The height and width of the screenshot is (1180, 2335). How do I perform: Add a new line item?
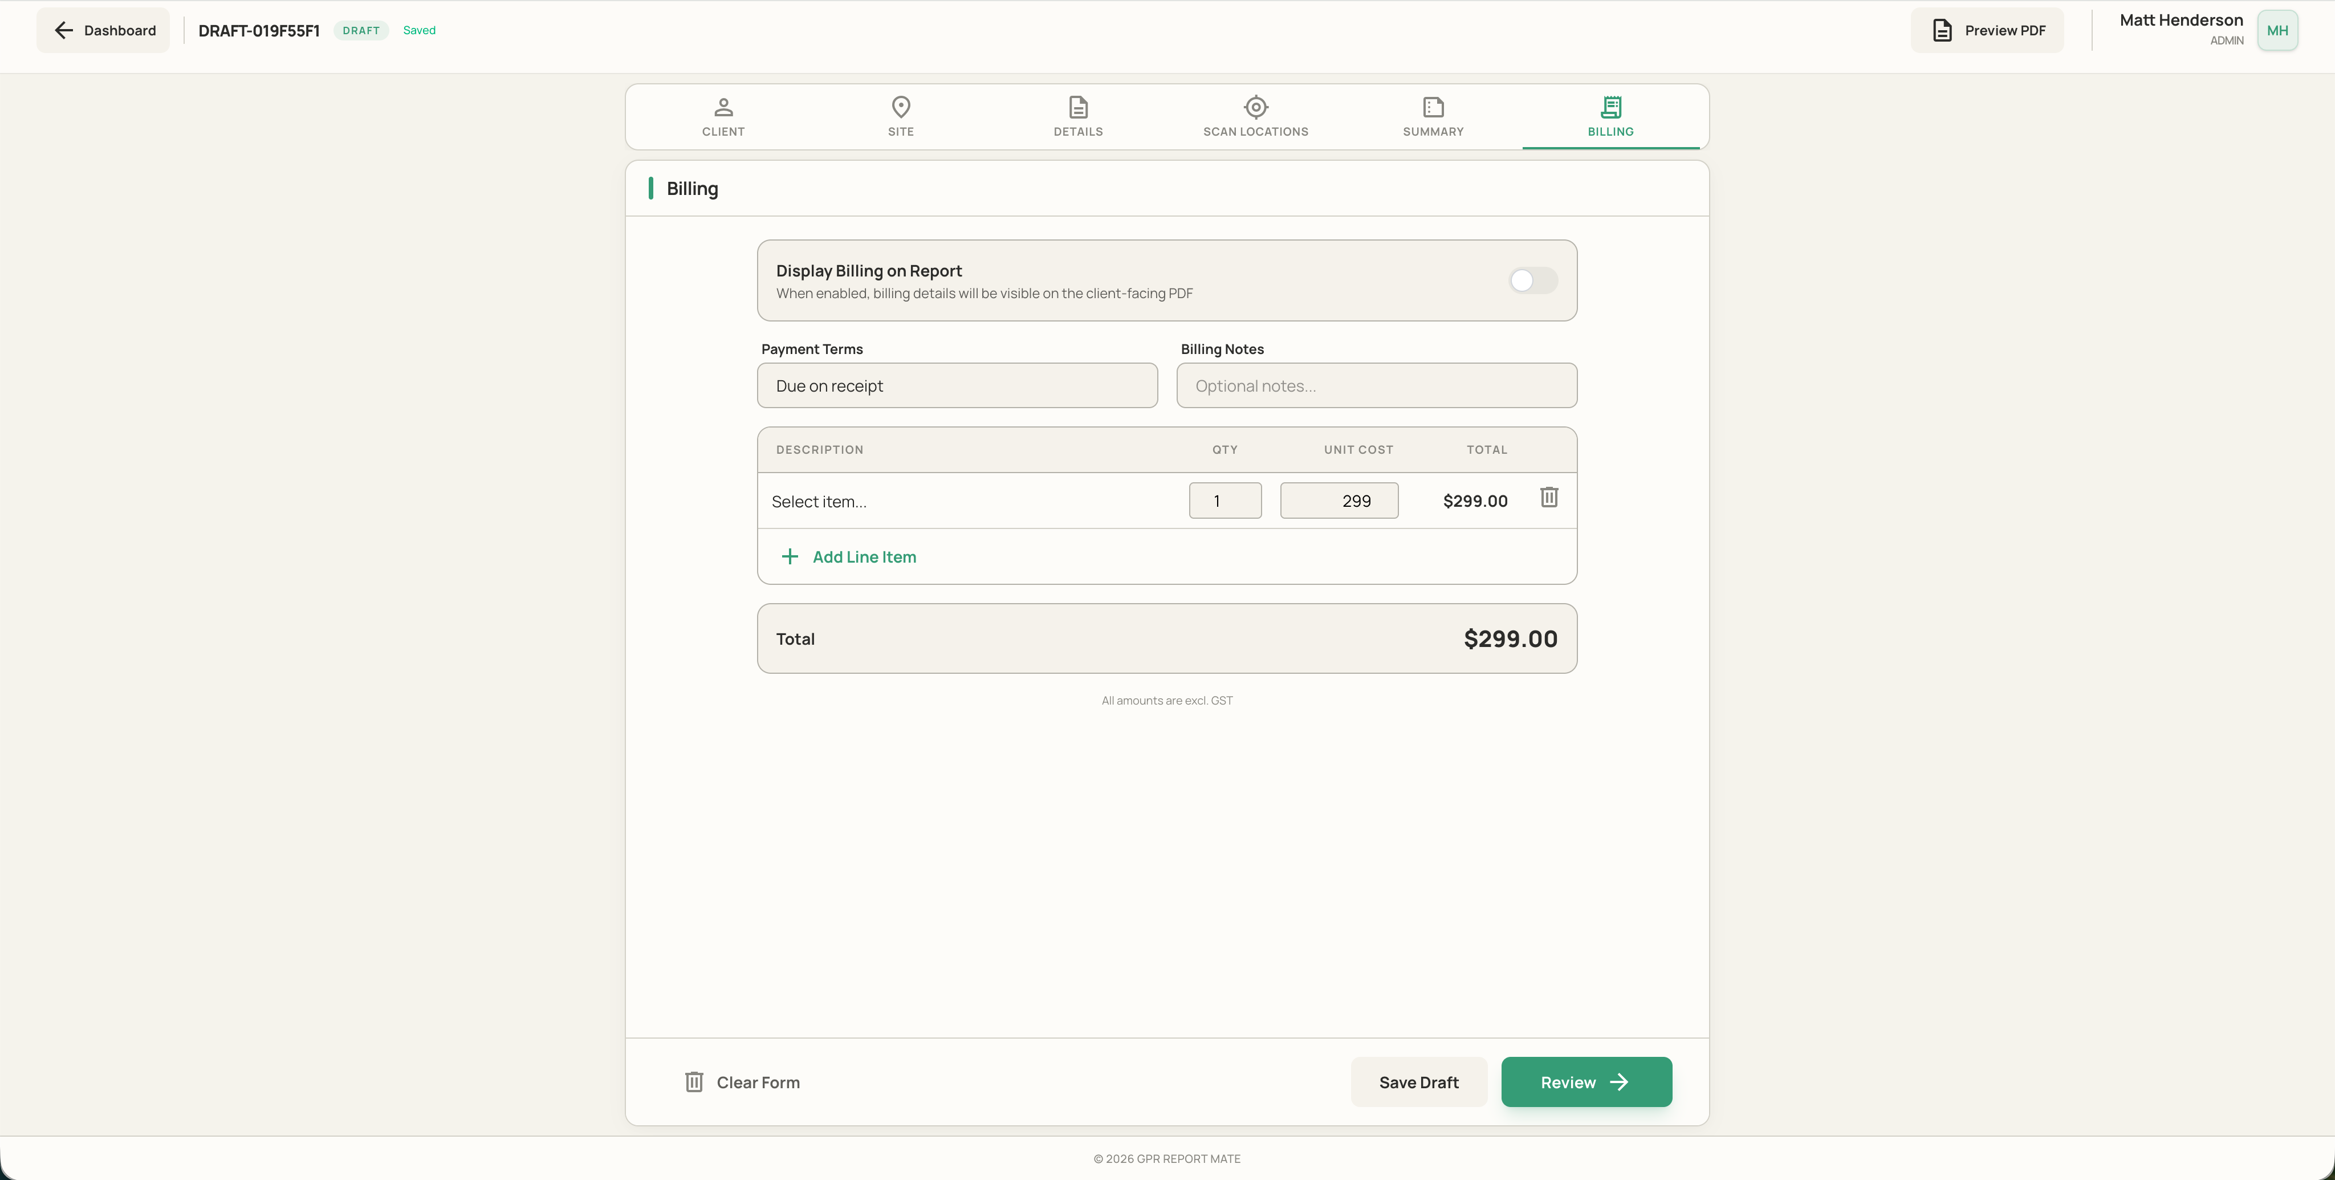click(849, 556)
